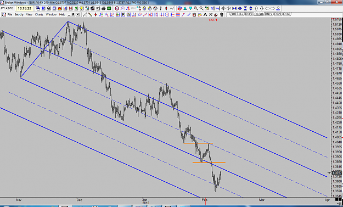Screen dimensions: 343x207
Task: Click the 10:15:22 clock display
Action: [x=25, y=8]
